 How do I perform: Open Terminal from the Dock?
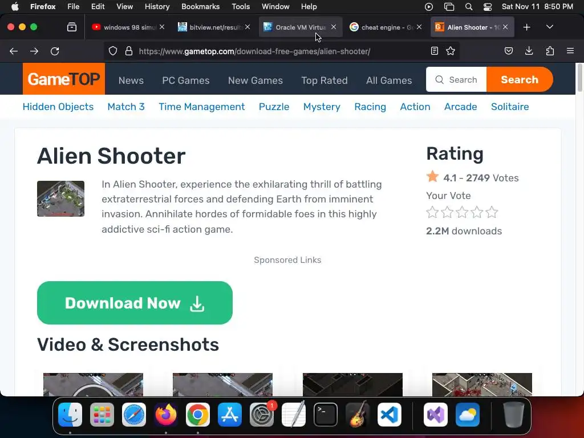coord(326,415)
